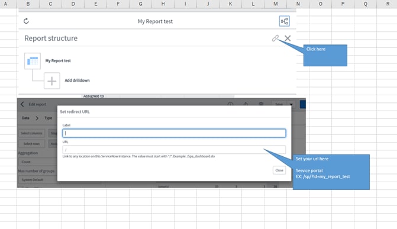The image size is (397, 229).
Task: Click the My Report test tree label
Action: pyautogui.click(x=58, y=61)
